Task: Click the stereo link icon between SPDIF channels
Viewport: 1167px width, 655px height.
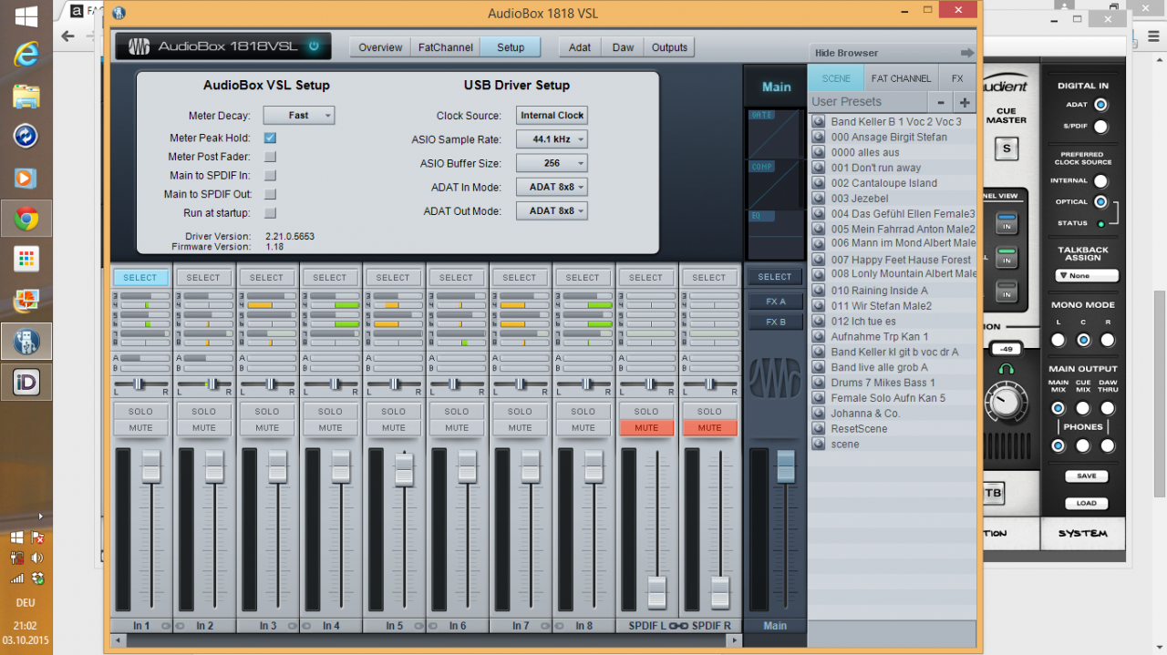Action: tap(678, 626)
